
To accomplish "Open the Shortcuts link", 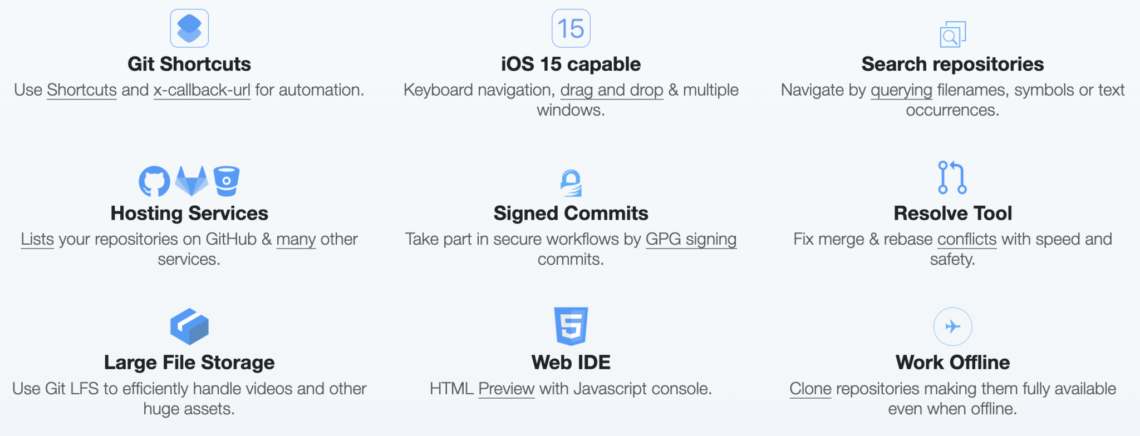I will (82, 90).
